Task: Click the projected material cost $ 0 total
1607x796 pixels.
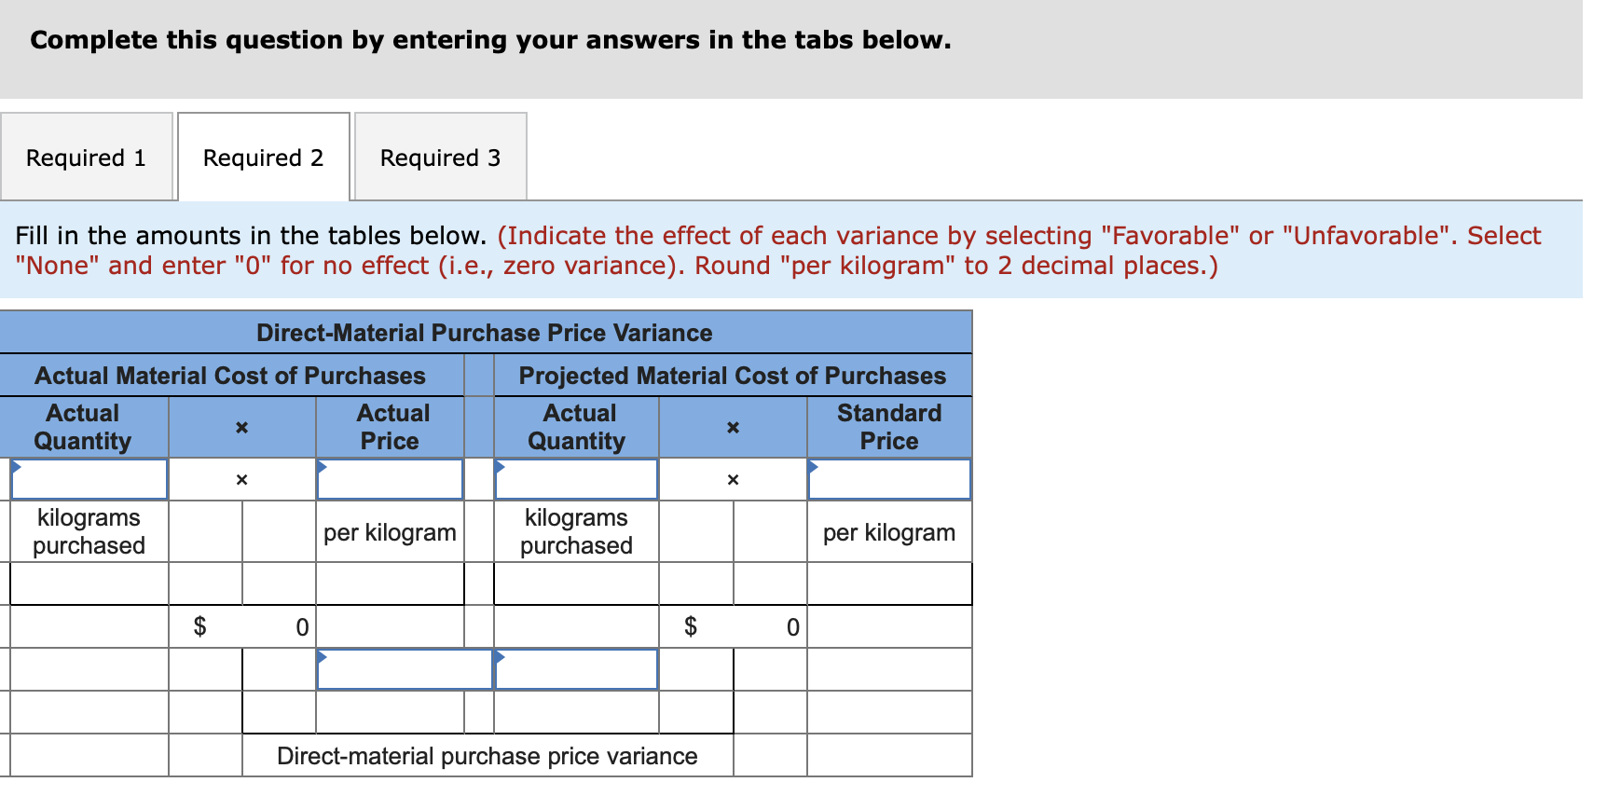Action: coord(770,627)
